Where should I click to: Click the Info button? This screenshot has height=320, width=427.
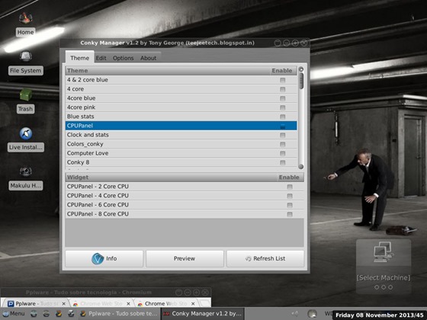pos(104,258)
